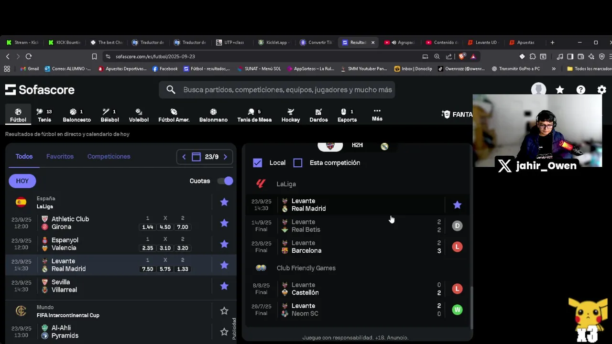
Task: Click the search magnifier icon
Action: [x=171, y=90]
